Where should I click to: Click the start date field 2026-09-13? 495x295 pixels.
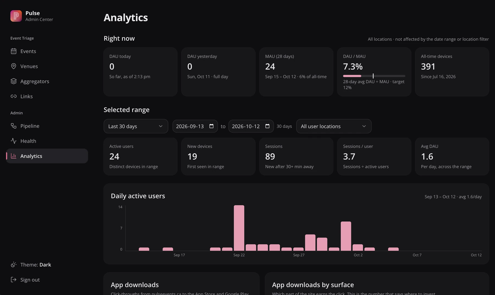point(195,126)
